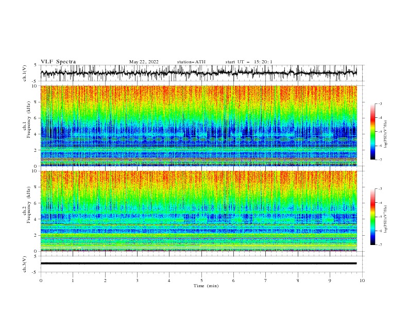Click the ch.3 flat waveform trace

click(x=198, y=264)
